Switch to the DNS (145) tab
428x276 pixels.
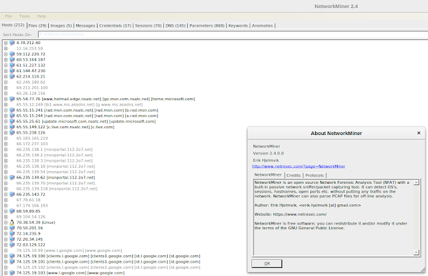click(175, 25)
